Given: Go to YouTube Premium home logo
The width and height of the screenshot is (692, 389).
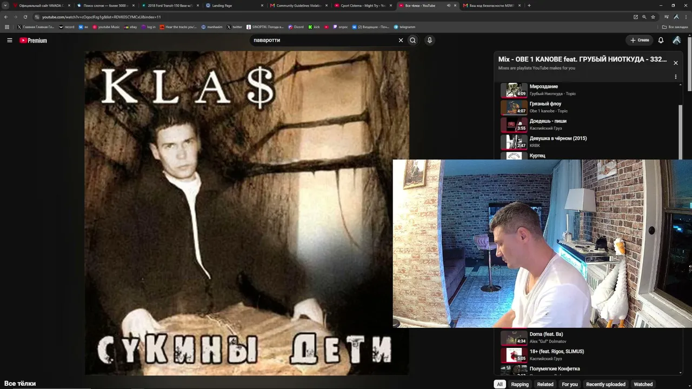Looking at the screenshot, I should 34,41.
